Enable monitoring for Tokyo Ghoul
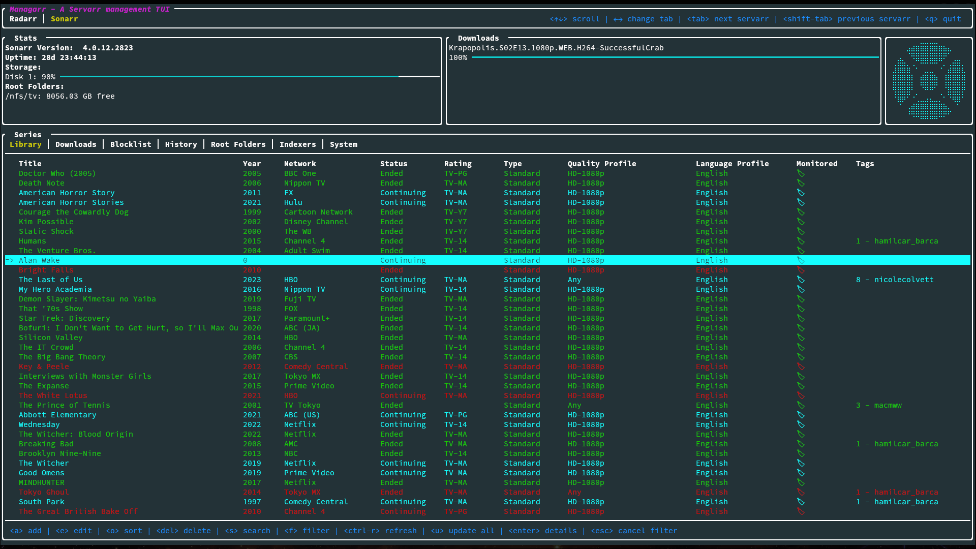 pyautogui.click(x=801, y=492)
